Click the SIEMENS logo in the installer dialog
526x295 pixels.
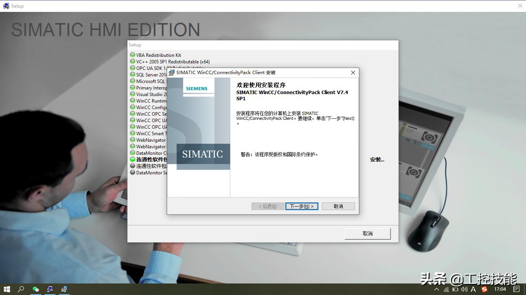197,88
